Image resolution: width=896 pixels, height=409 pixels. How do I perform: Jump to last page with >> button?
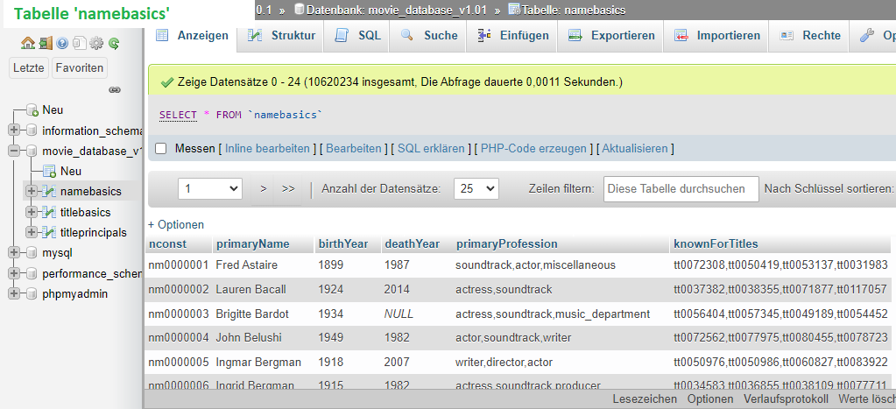pyautogui.click(x=288, y=188)
